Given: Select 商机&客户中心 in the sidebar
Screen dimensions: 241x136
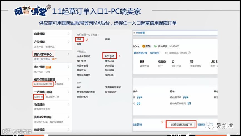Looking at the screenshot, I should pyautogui.click(x=43, y=54).
